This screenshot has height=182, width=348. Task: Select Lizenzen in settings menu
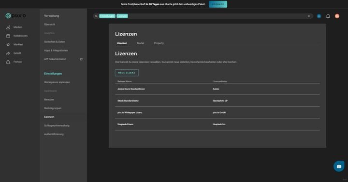49,117
